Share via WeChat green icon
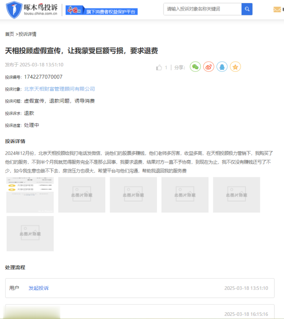Image resolution: width=284 pixels, height=319 pixels. (195, 67)
